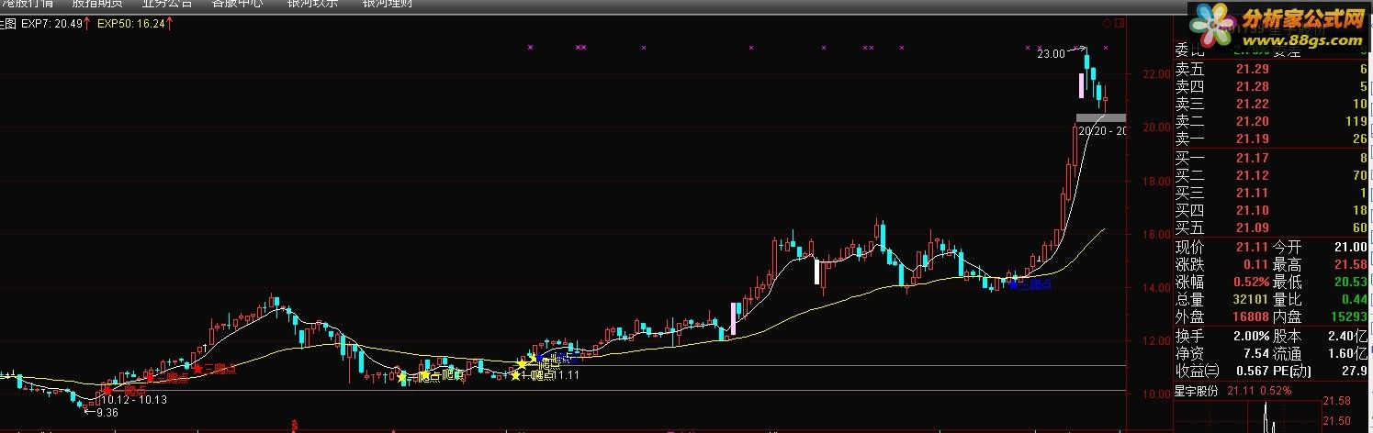Click the gray gap bar near 20.20
The image size is (1373, 433).
tap(1099, 117)
